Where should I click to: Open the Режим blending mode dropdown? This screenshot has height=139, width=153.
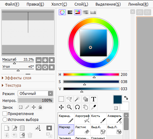coord(35,94)
